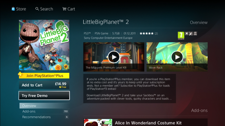Open the Cart menu label
This screenshot has width=225, height=126.
pyautogui.click(x=71, y=9)
